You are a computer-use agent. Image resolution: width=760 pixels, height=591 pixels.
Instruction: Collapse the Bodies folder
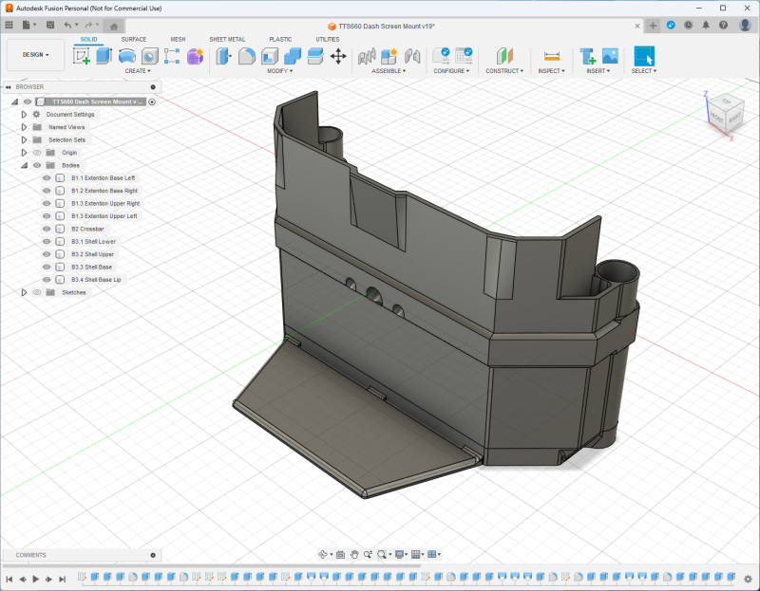click(25, 165)
